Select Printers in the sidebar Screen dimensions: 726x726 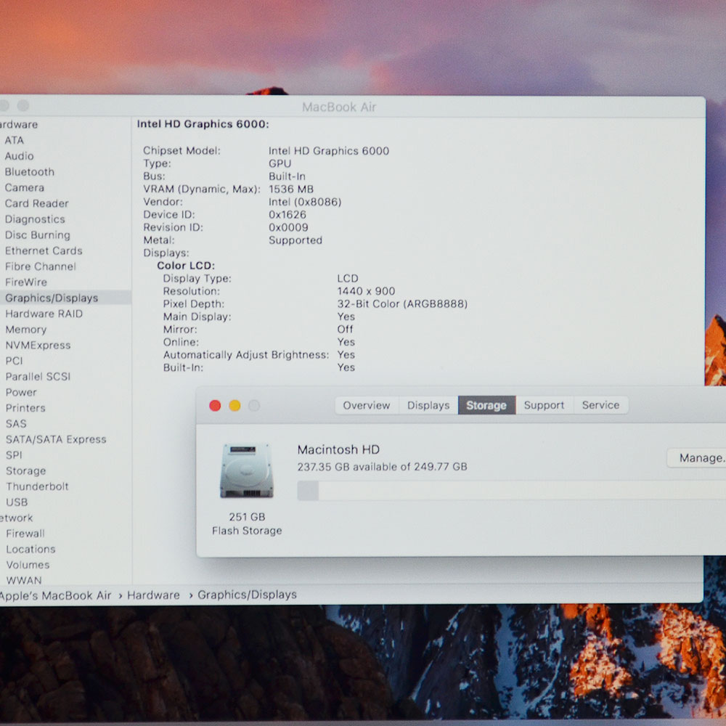(x=25, y=408)
